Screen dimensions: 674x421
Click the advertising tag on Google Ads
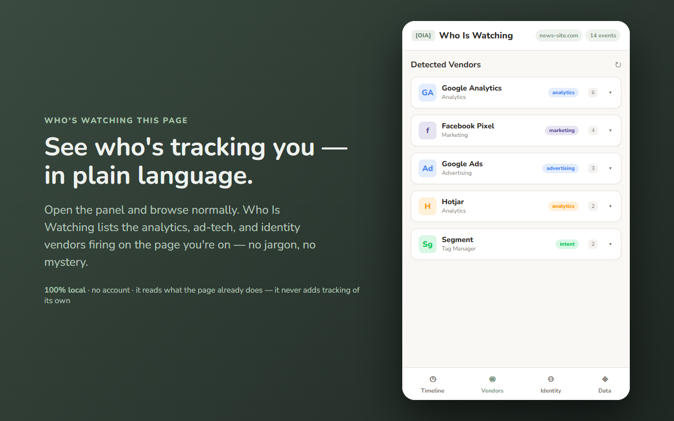coord(560,168)
